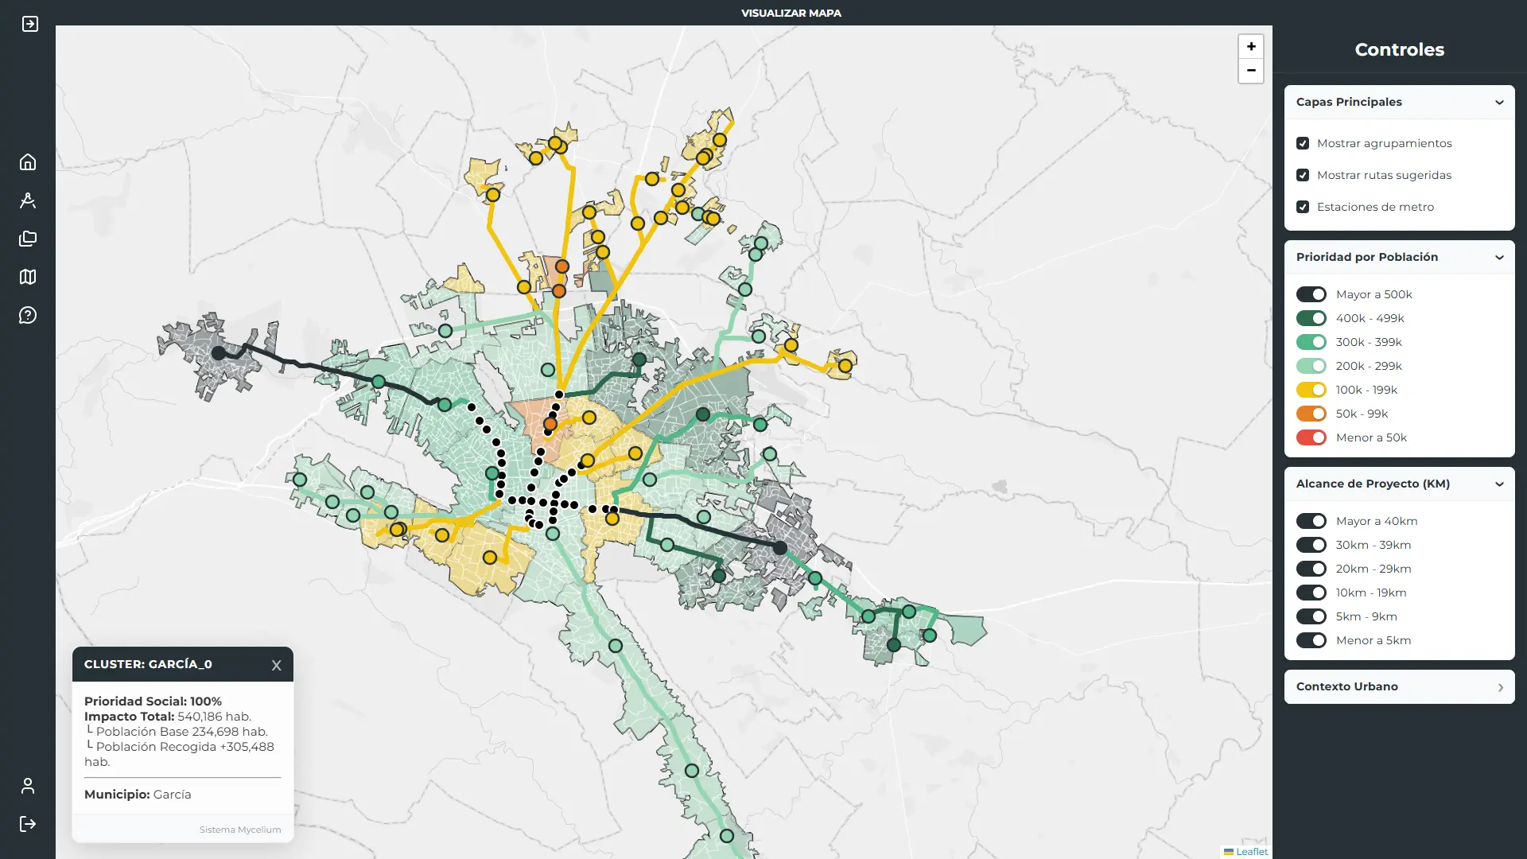Open the drafting compass tool icon
1527x859 pixels.
point(28,200)
